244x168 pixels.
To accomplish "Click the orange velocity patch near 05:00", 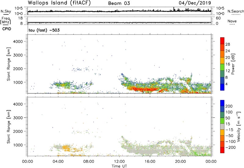I will pyautogui.click(x=66, y=147).
